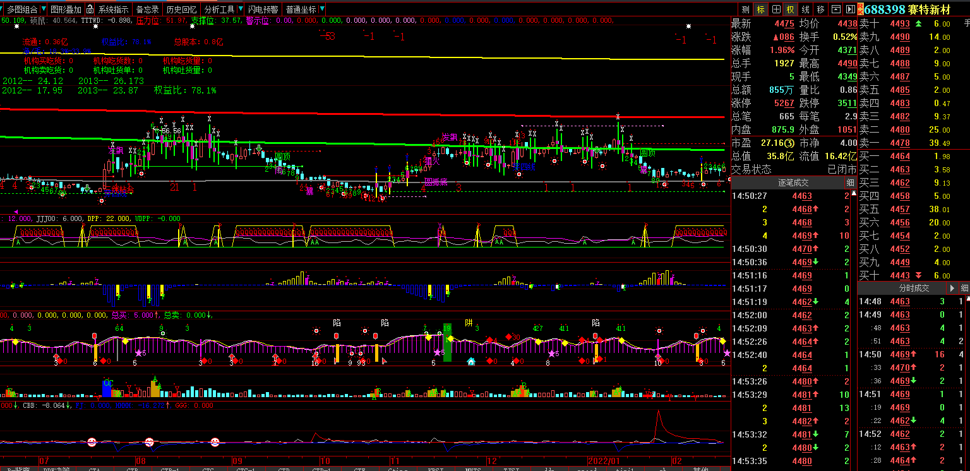Click the 闪电预警 button
Screen dimensions: 970x471
pos(263,9)
